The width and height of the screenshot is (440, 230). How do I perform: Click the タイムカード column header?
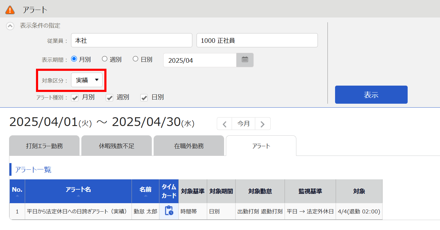point(169,191)
